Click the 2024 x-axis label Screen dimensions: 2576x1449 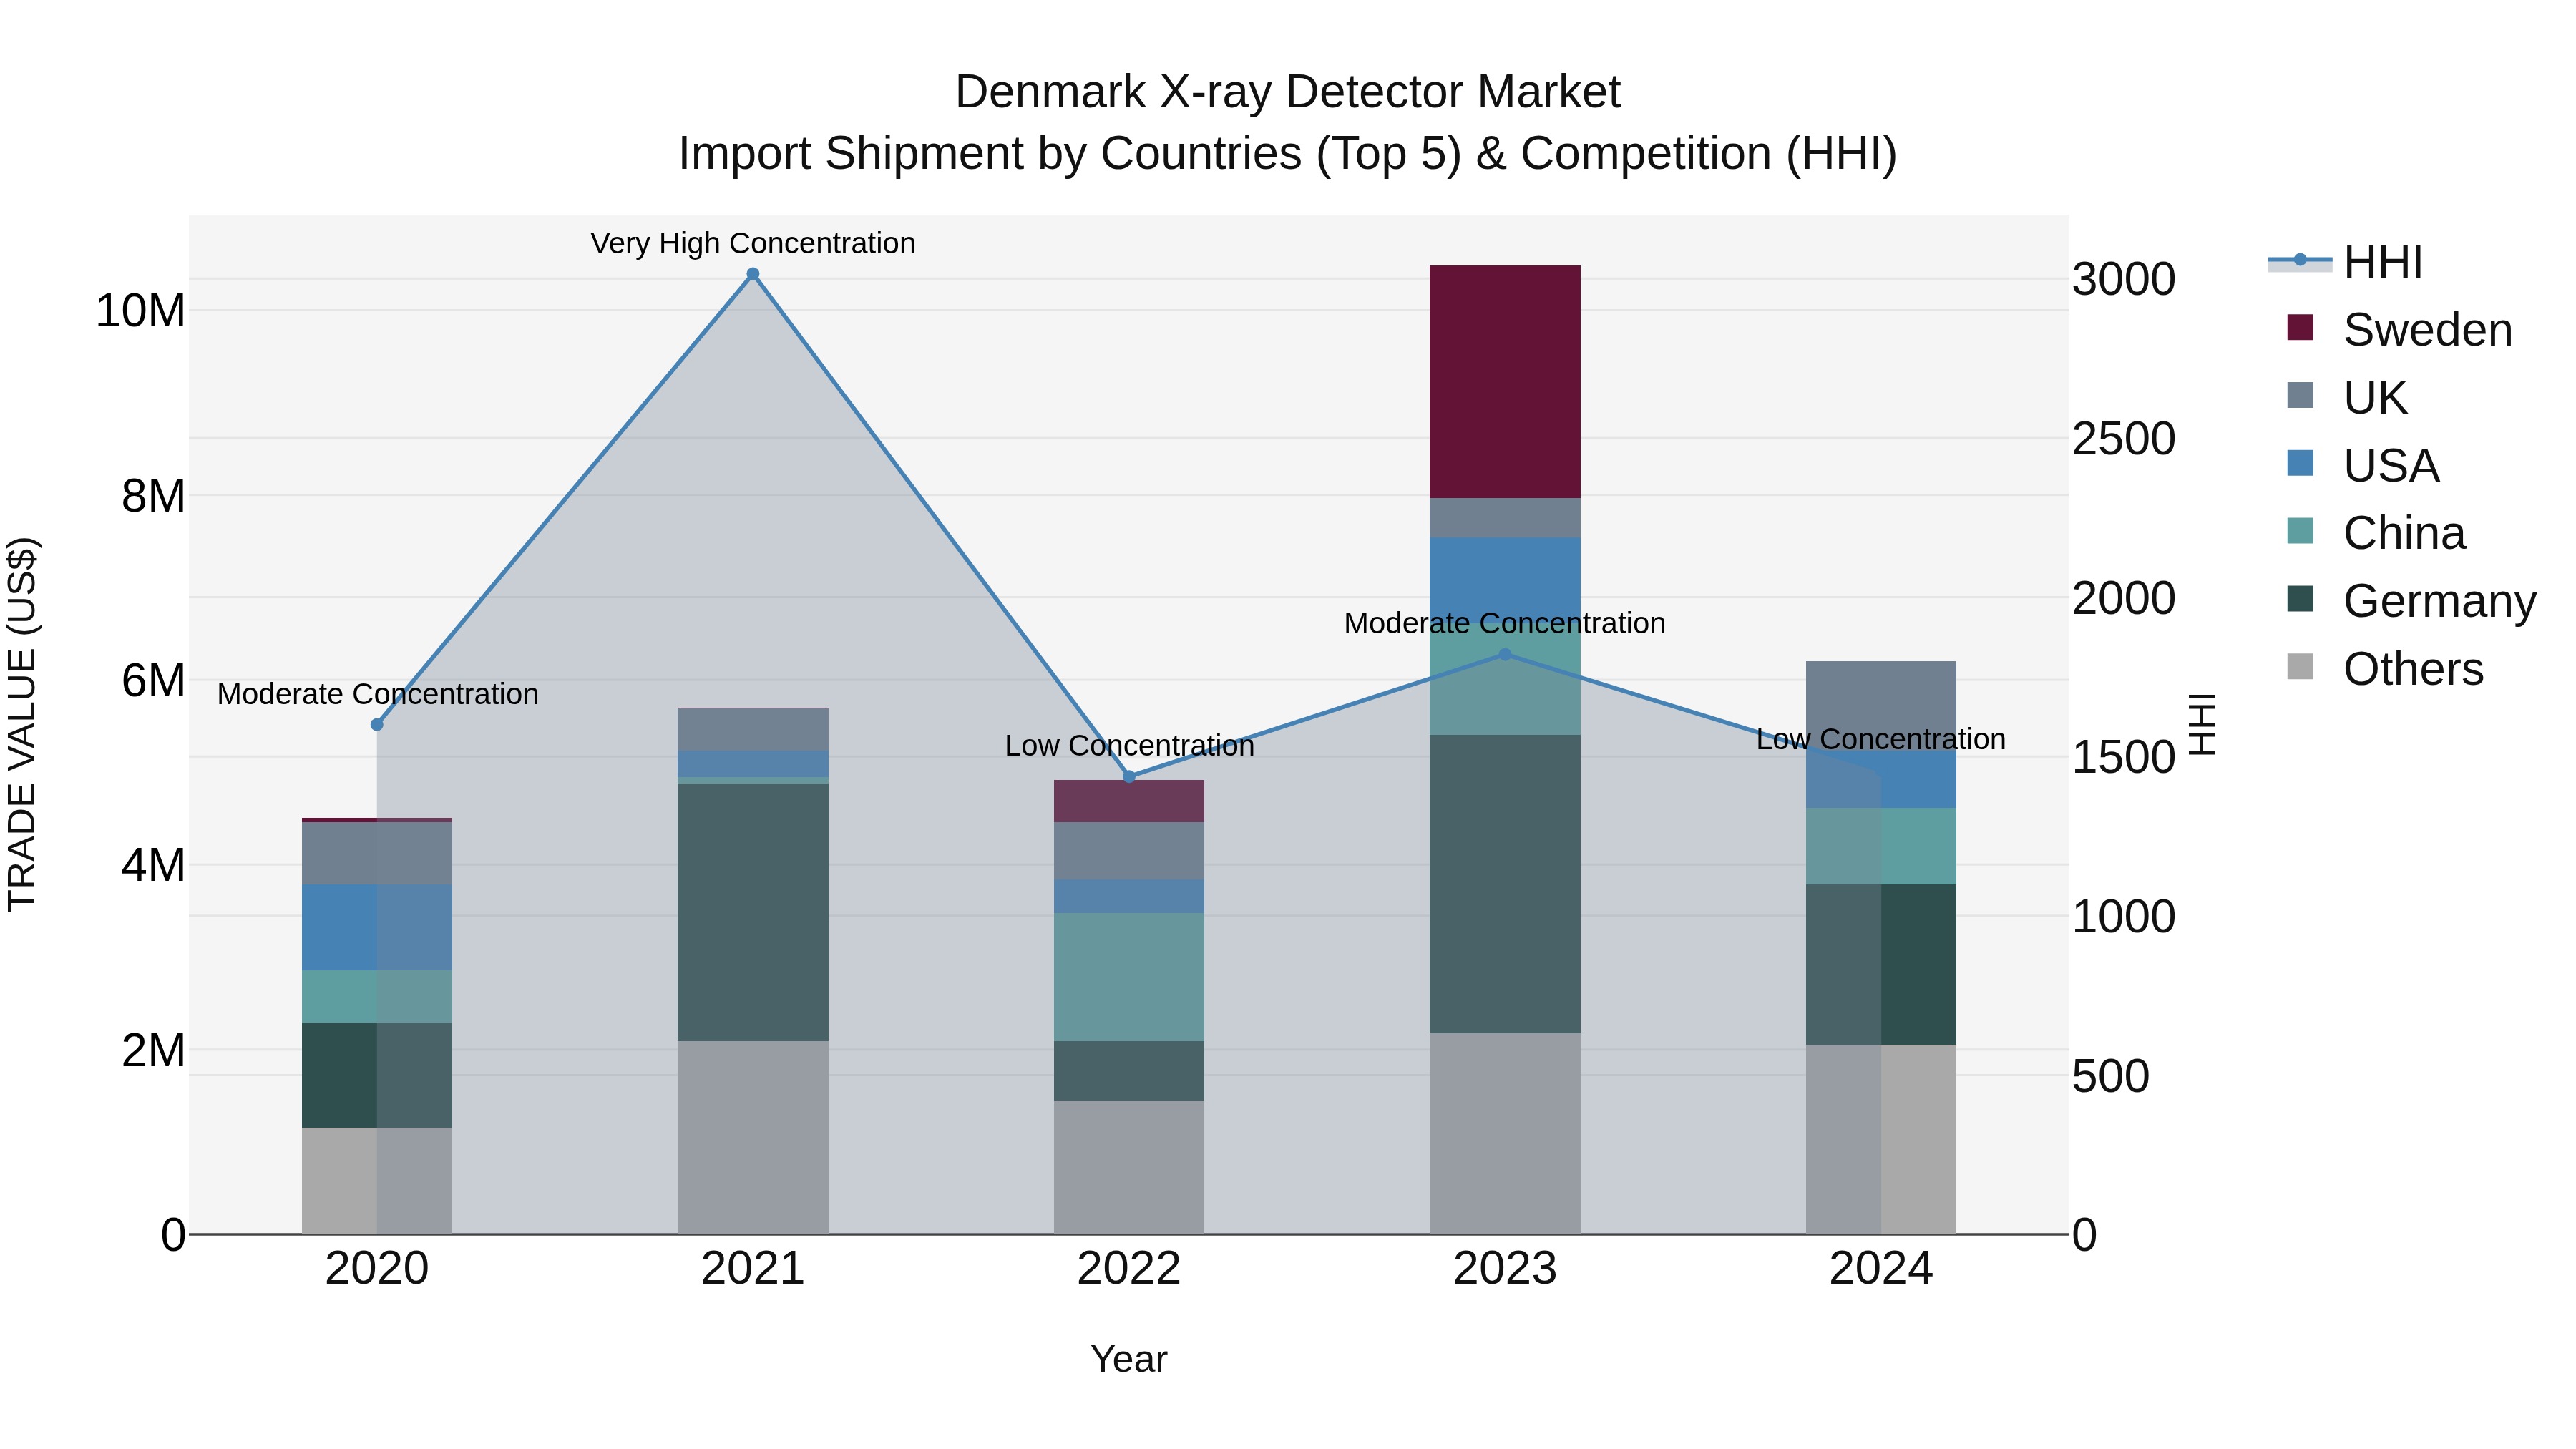click(x=1881, y=1269)
